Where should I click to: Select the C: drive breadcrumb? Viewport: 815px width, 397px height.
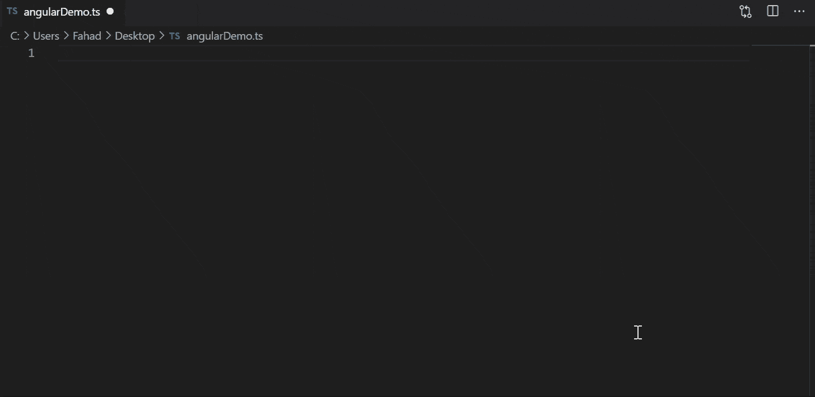coord(15,36)
